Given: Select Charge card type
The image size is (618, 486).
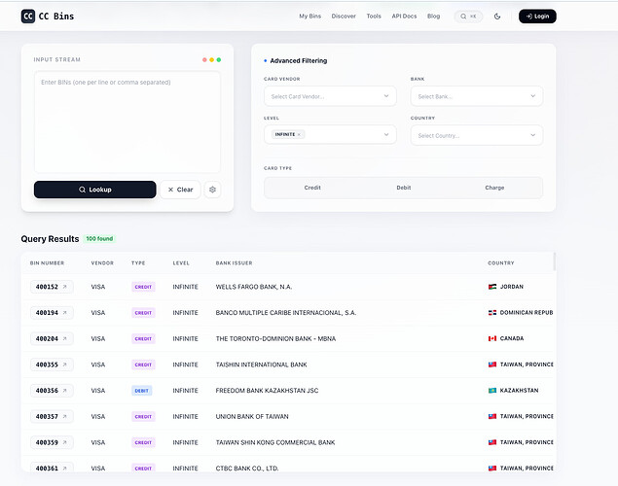Looking at the screenshot, I should coord(494,188).
